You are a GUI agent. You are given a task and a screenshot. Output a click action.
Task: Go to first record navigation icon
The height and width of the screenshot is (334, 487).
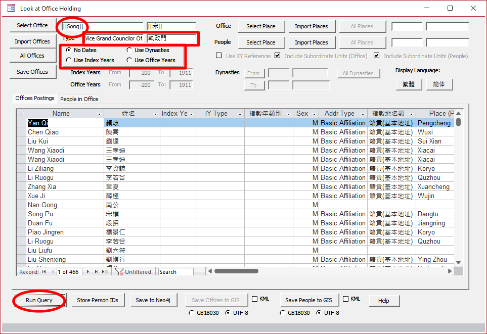point(44,272)
